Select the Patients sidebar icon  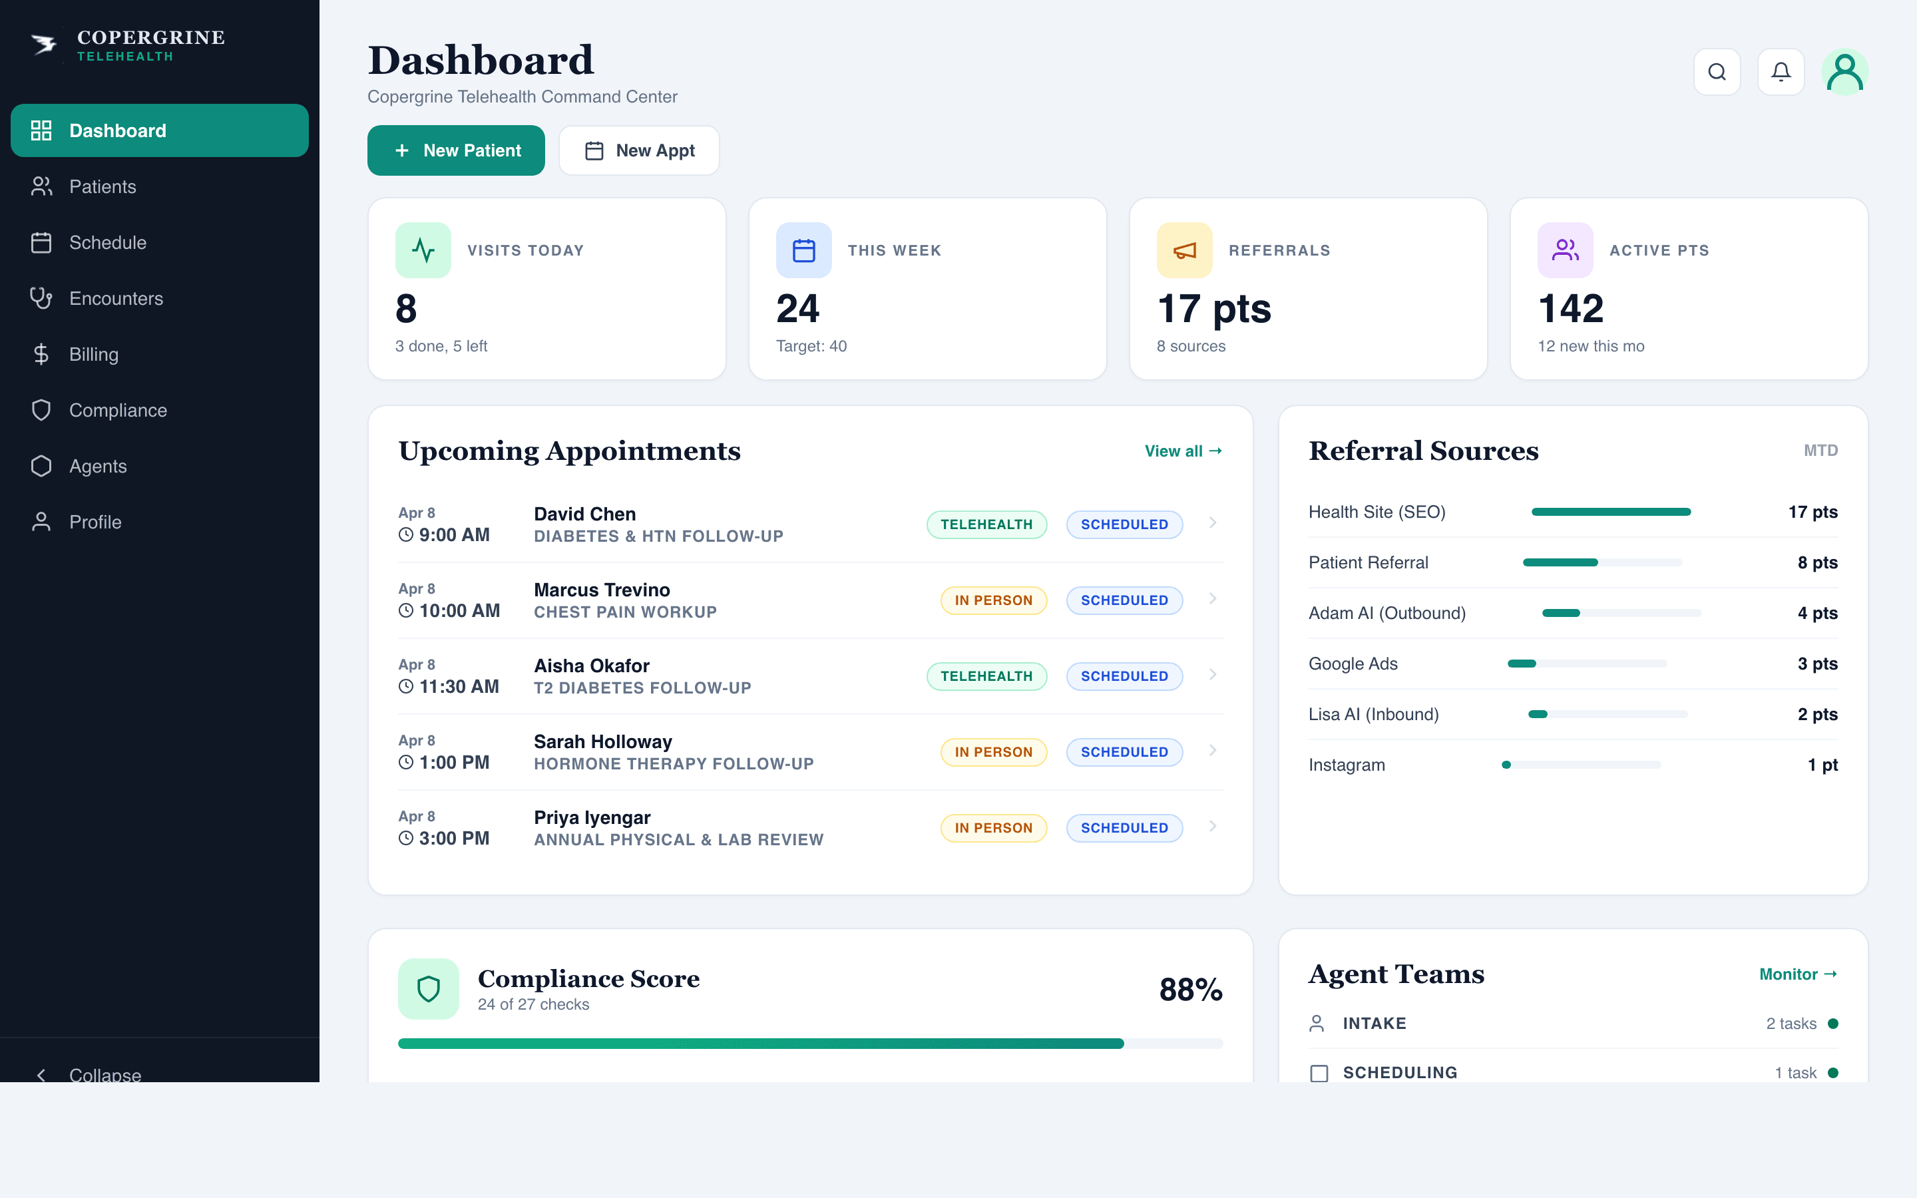[x=41, y=186]
